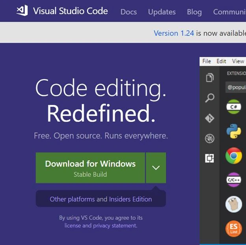The width and height of the screenshot is (246, 245).
Task: Select the Extensions icon in activity bar
Action: tap(210, 158)
